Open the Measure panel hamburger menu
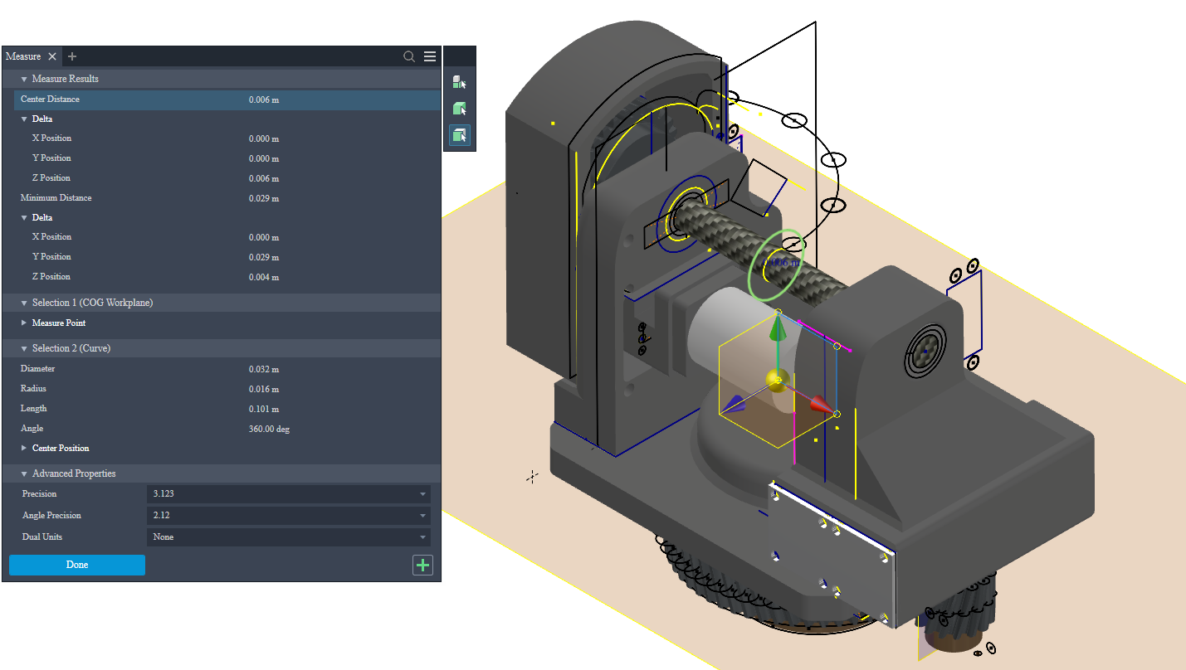Screen dimensions: 1186x670 coord(430,56)
